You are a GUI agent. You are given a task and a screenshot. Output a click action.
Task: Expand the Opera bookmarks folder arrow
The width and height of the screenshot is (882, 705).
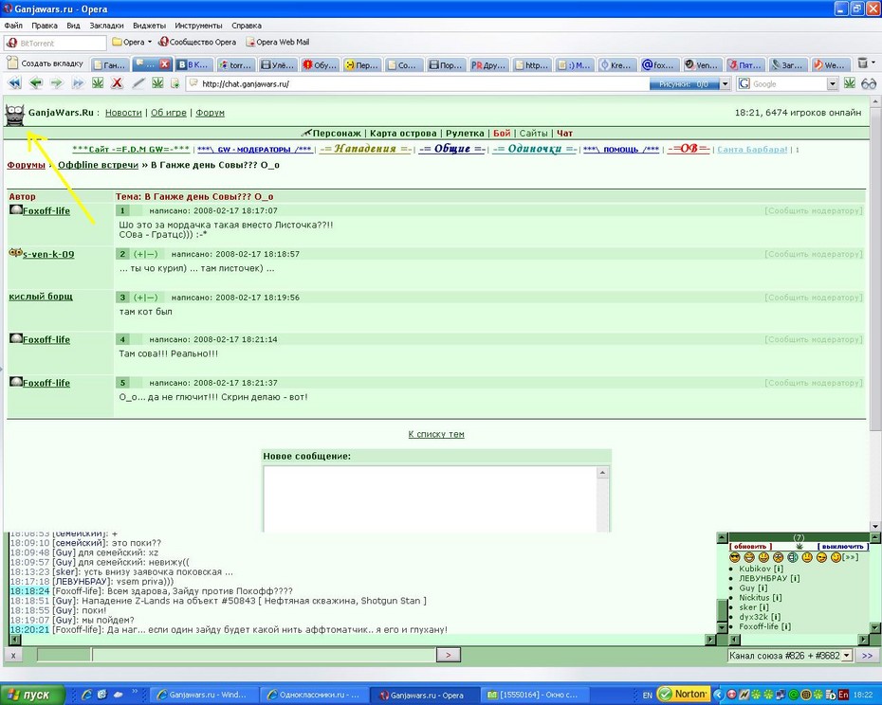click(150, 42)
